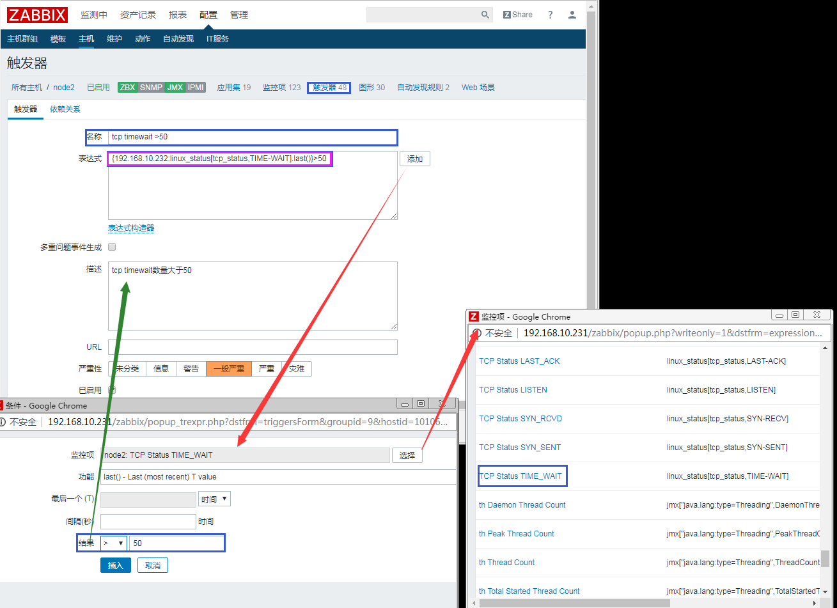This screenshot has height=608, width=837.
Task: Open node2 host link
Action: coord(64,88)
